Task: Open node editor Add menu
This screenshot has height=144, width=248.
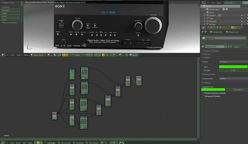Action: [24, 143]
